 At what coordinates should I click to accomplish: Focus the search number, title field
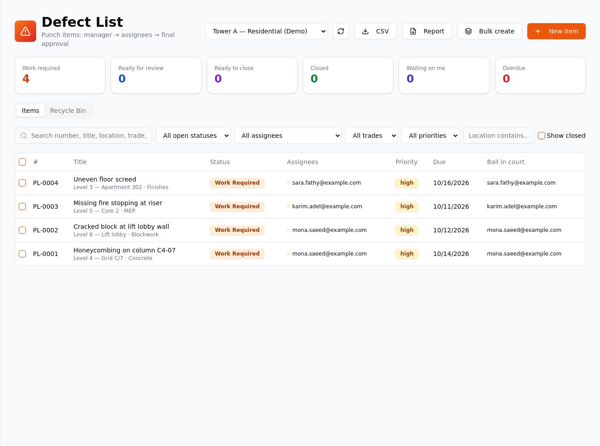click(83, 136)
